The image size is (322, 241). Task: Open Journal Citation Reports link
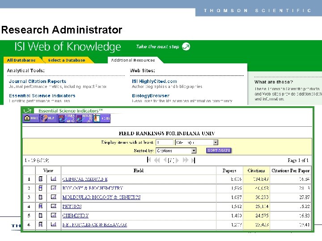coord(38,81)
